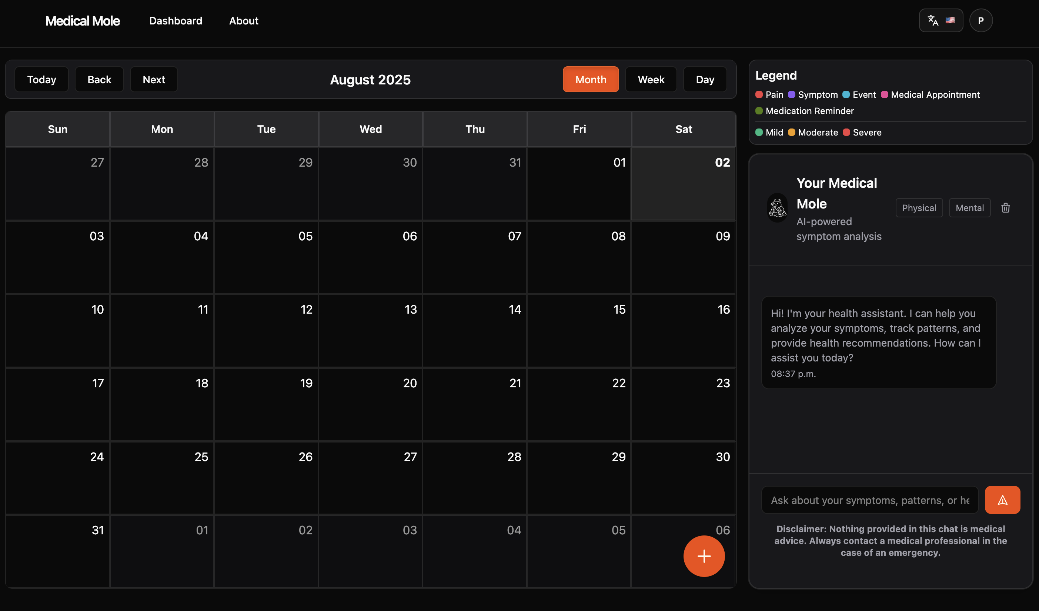Viewport: 1039px width, 611px height.
Task: Click the trash icon to clear chat
Action: click(1005, 208)
